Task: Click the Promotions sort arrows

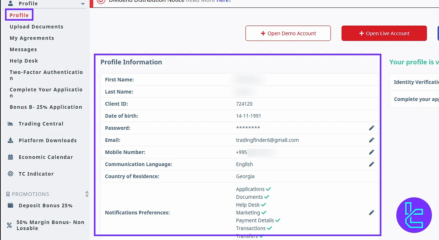Action: point(87,194)
